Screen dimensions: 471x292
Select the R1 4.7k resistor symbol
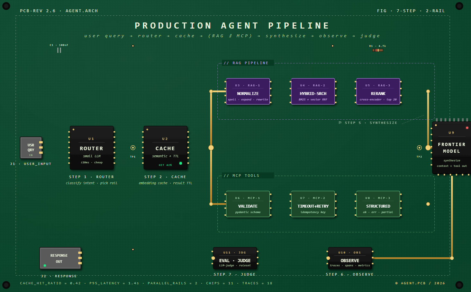[378, 50]
